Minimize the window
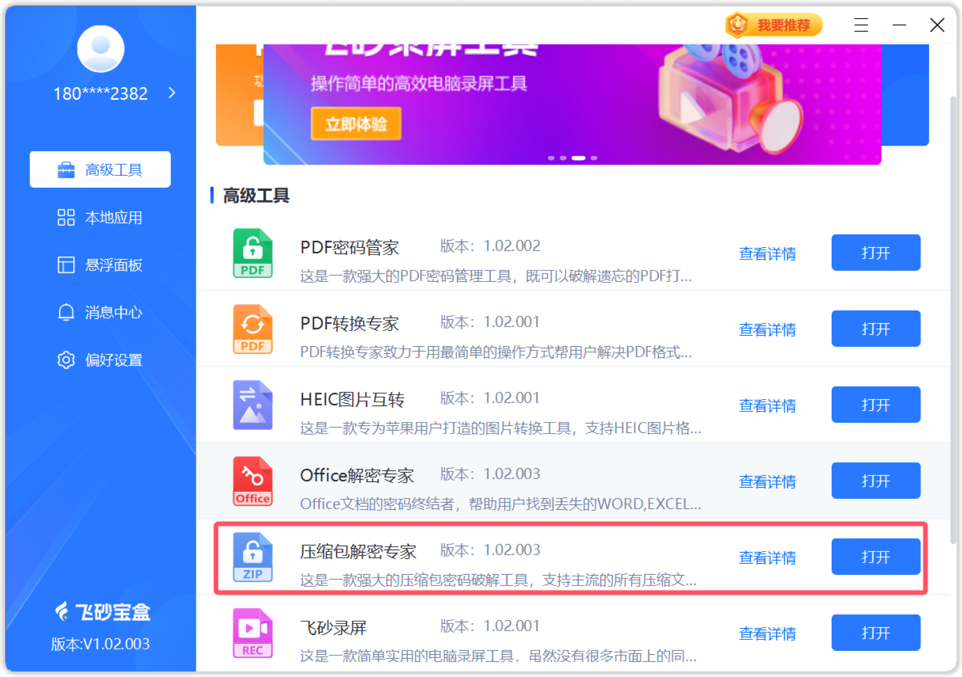962x677 pixels. coord(899,25)
